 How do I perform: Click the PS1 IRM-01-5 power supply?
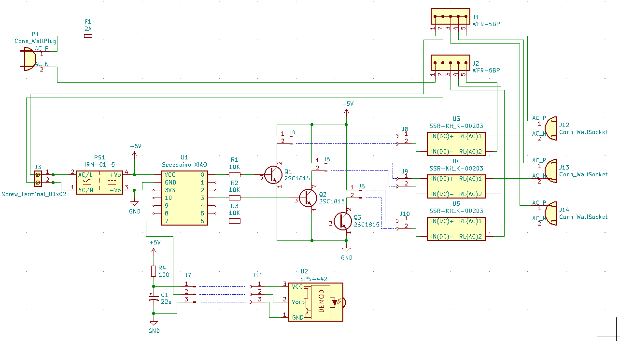point(99,182)
